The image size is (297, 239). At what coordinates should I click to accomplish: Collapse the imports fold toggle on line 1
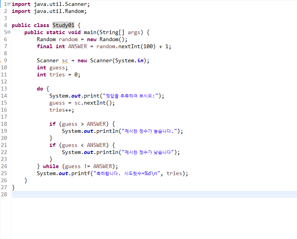pos(9,4)
